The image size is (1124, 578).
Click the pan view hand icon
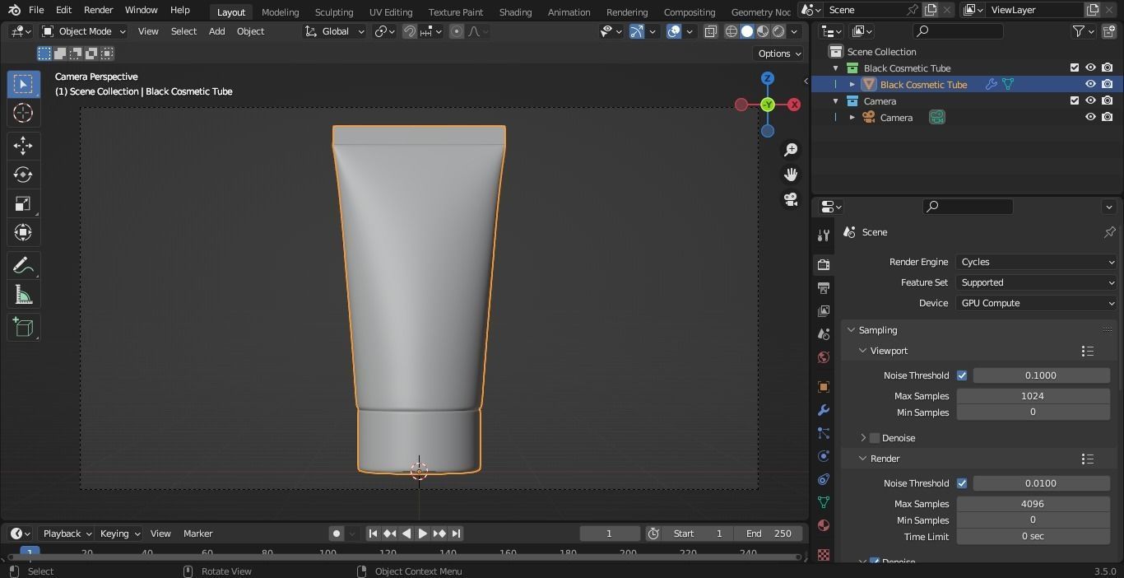[x=791, y=175]
